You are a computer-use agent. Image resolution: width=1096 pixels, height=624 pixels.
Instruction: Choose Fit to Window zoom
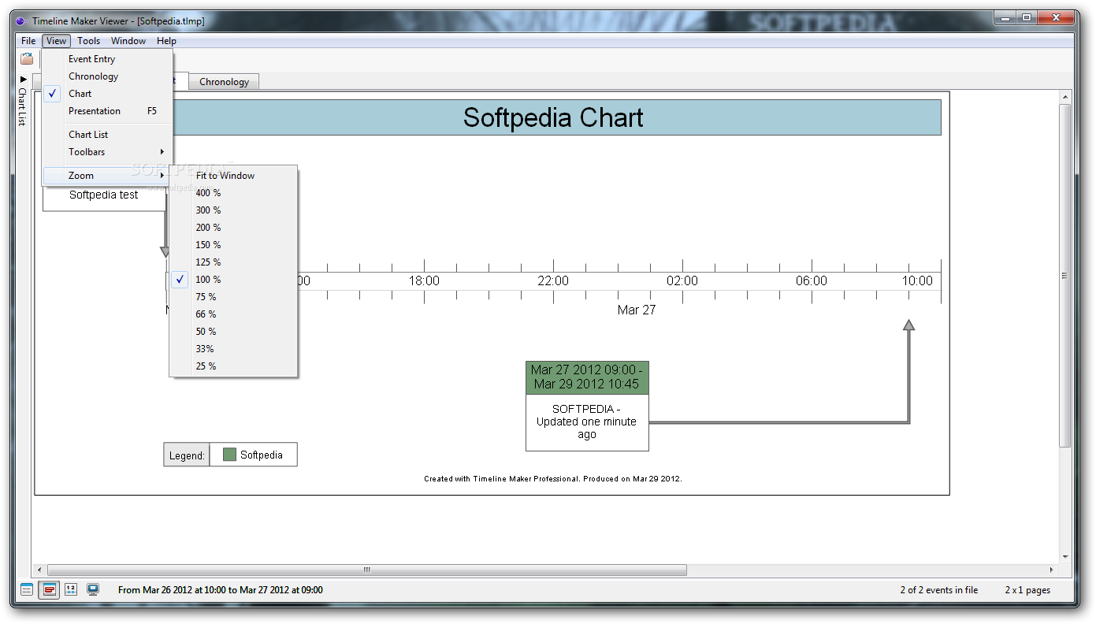[234, 176]
